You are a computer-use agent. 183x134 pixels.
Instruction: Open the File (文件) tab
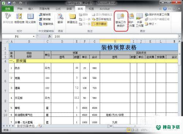pos(8,9)
